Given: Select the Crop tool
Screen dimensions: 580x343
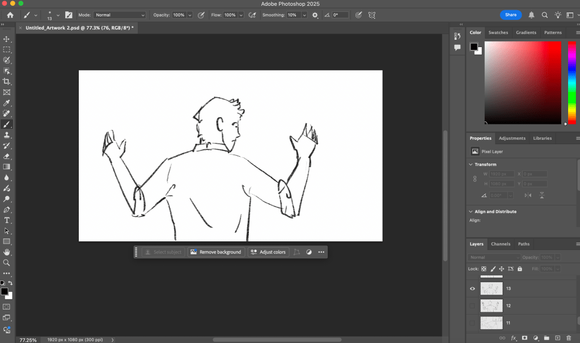Looking at the screenshot, I should [x=7, y=82].
